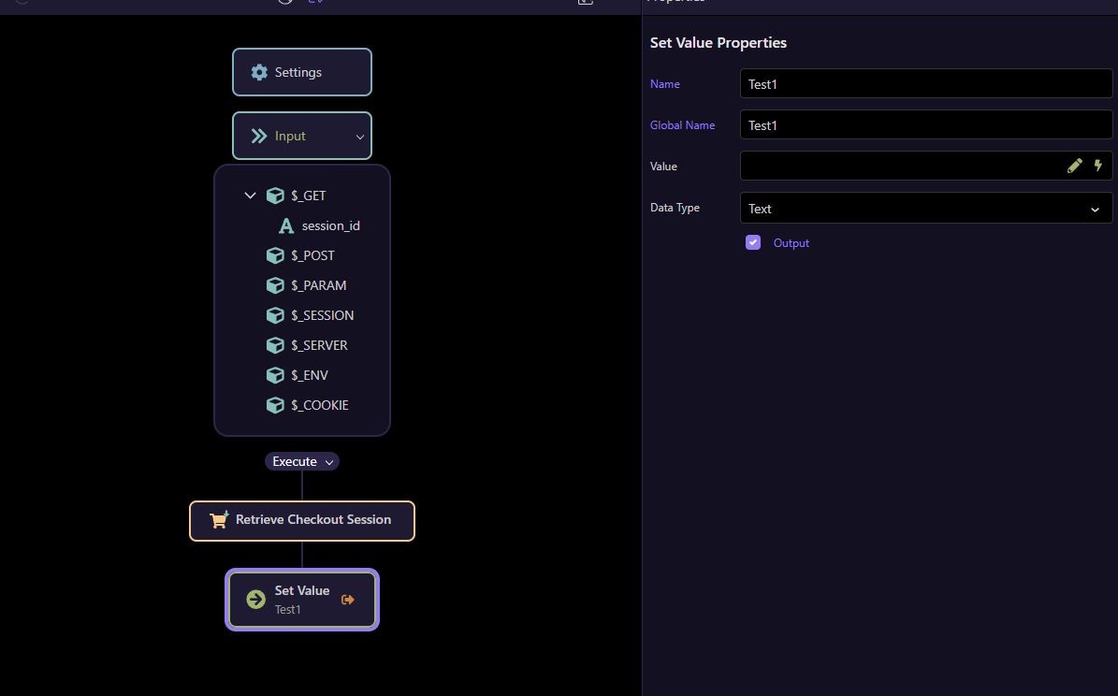Click the Value data binding lightning icon
The width and height of the screenshot is (1118, 696).
pos(1098,166)
